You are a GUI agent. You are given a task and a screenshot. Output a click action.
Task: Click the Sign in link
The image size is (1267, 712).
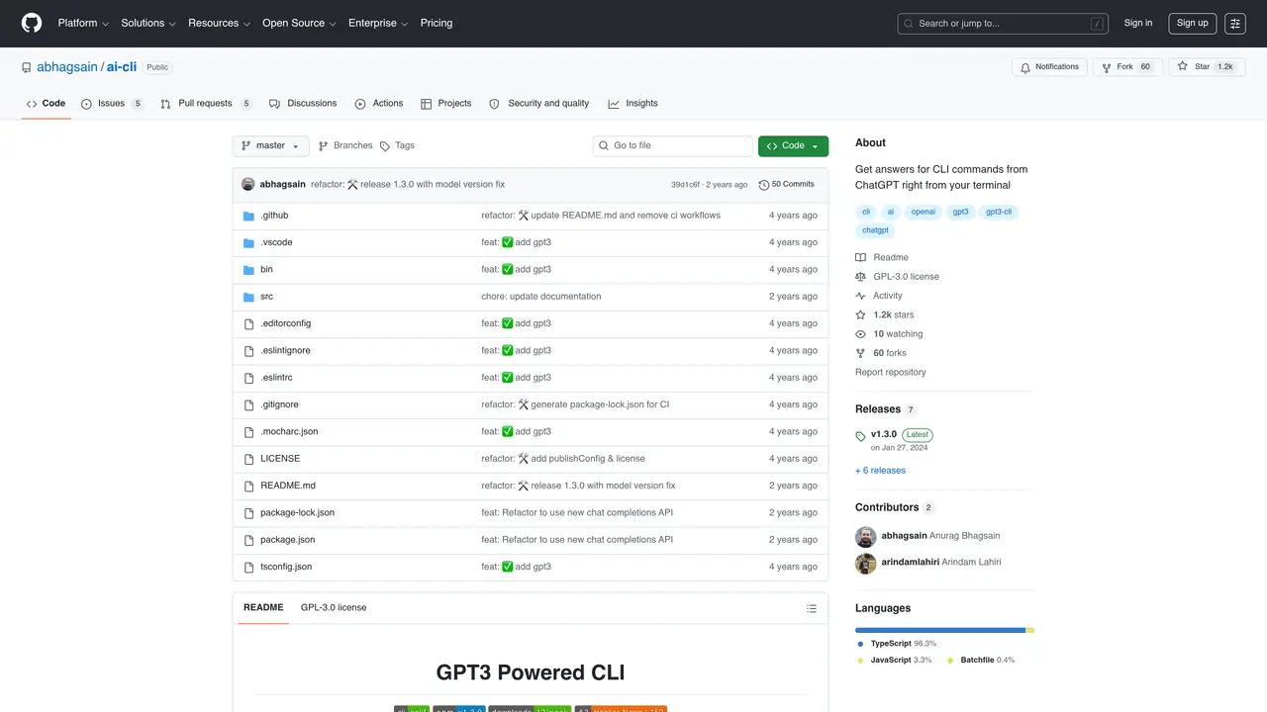[x=1138, y=23]
